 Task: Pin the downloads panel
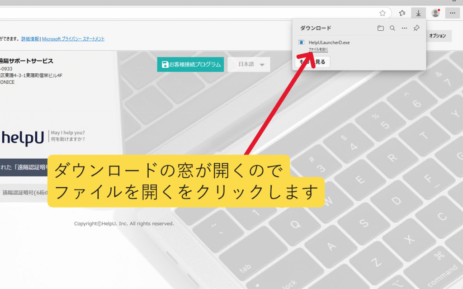[416, 28]
